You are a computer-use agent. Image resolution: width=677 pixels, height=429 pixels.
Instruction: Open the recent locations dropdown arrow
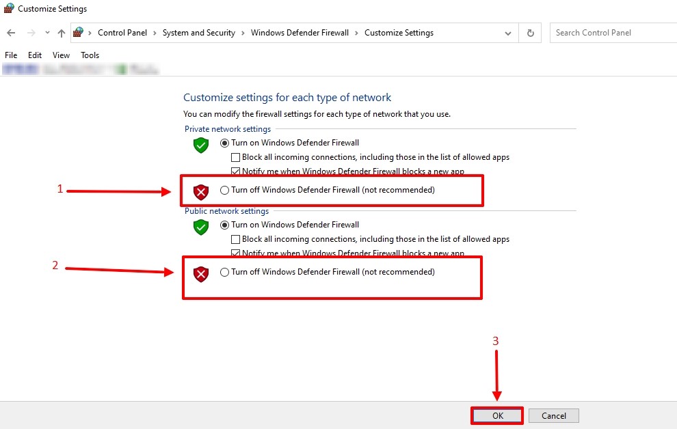tap(47, 33)
